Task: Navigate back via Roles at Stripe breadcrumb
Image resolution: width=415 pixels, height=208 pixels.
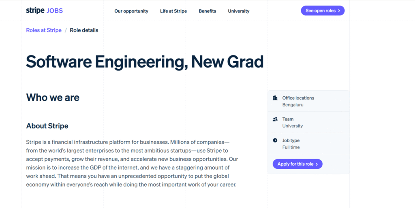Action: click(44, 30)
